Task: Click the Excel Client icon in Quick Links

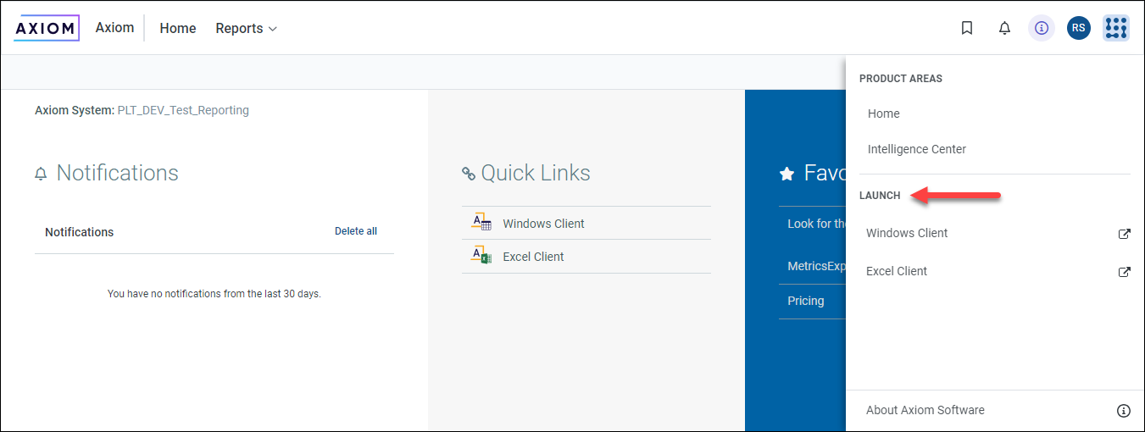Action: point(481,256)
